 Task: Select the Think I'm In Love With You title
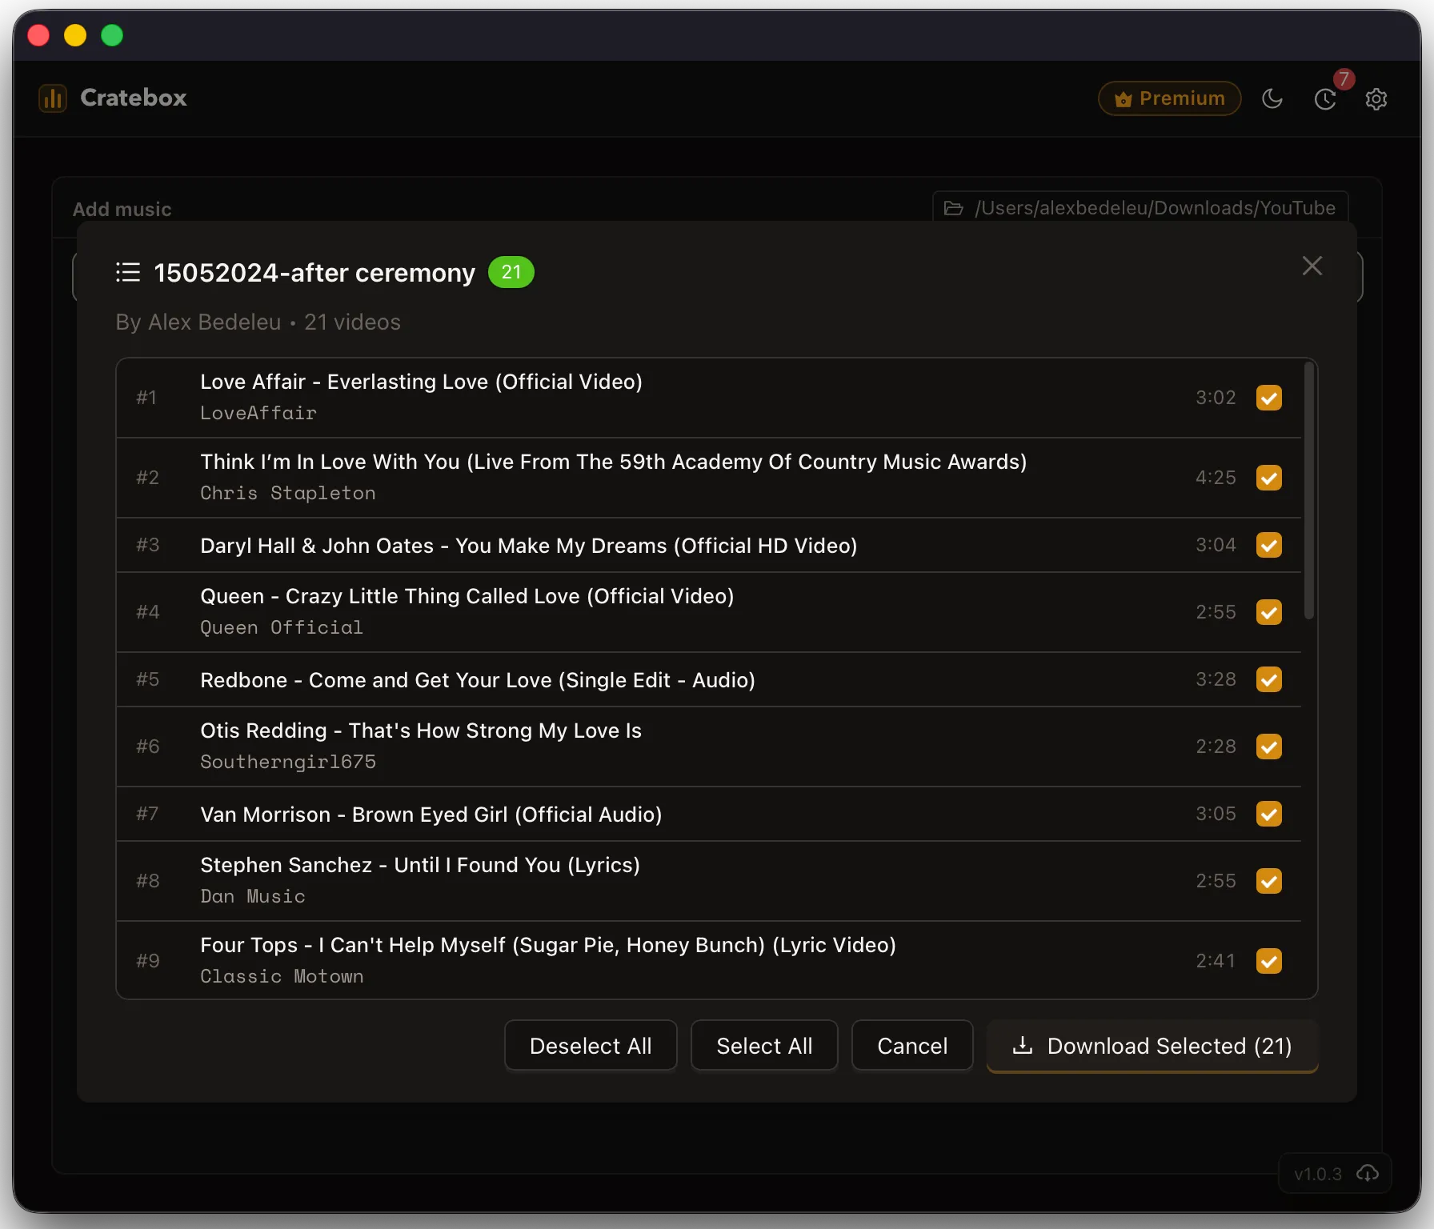(x=614, y=462)
